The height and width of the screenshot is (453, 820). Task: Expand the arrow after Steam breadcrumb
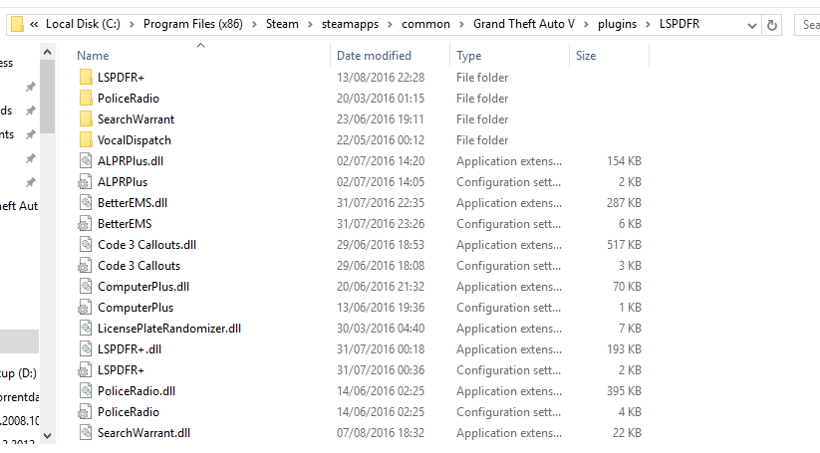[310, 25]
